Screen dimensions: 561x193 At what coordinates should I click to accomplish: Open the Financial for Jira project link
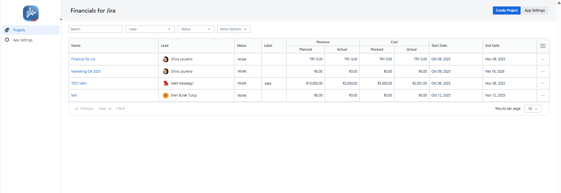[83, 59]
